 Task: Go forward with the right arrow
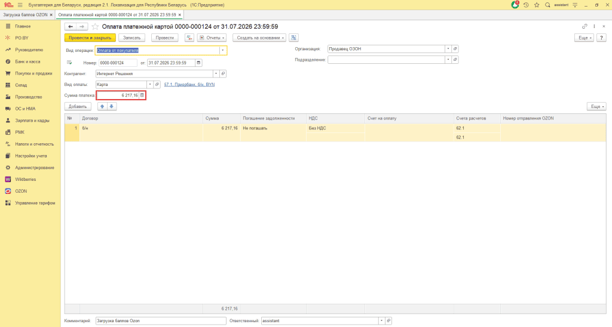click(81, 26)
